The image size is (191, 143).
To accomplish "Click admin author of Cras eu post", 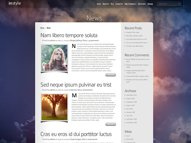I will [x=53, y=139].
